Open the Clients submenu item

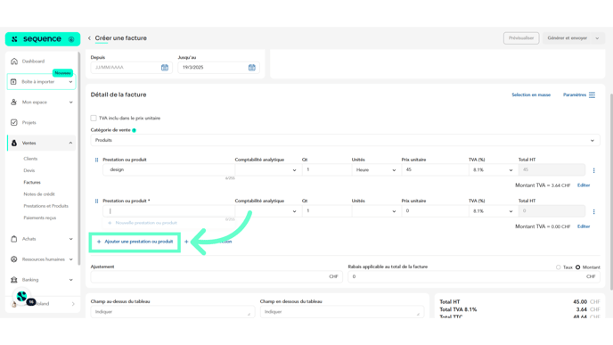point(30,159)
